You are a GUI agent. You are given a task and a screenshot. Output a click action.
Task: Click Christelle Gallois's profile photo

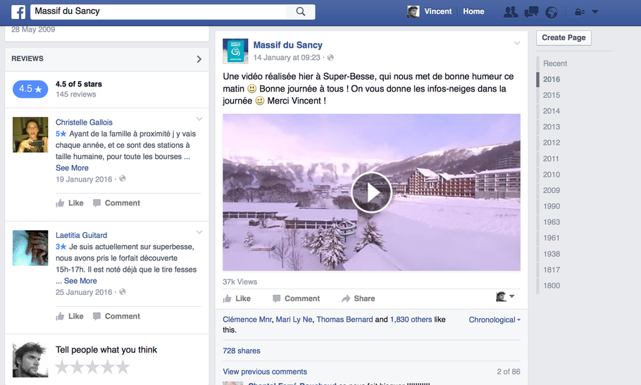pos(30,134)
